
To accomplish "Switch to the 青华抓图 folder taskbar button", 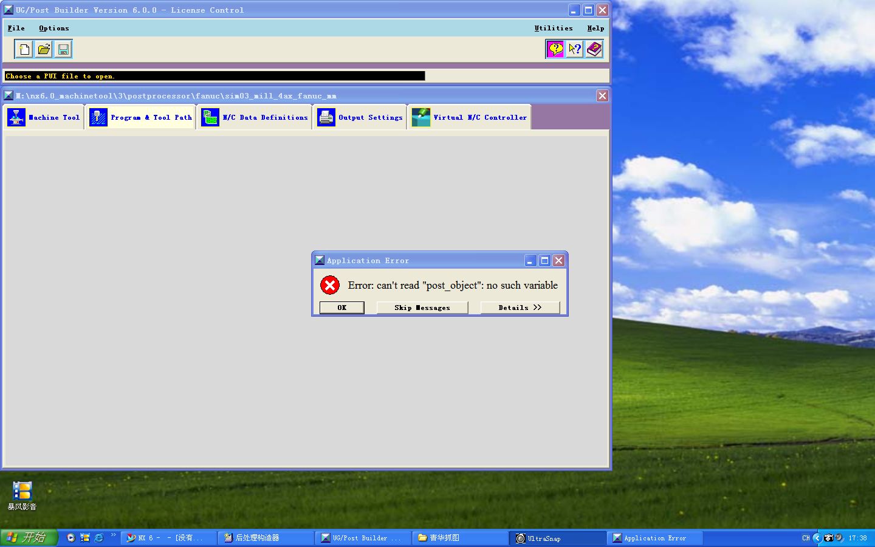I will pyautogui.click(x=461, y=538).
